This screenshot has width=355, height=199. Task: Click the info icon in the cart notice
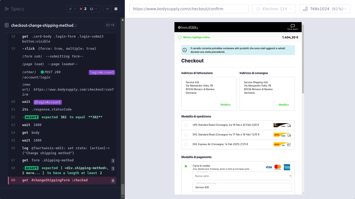click(x=184, y=50)
